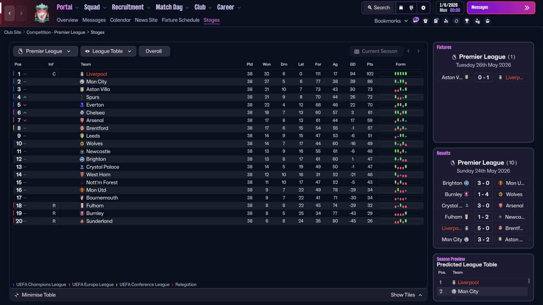Click the Search box in header
Screen dimensions: 543x305
pyautogui.click(x=378, y=8)
